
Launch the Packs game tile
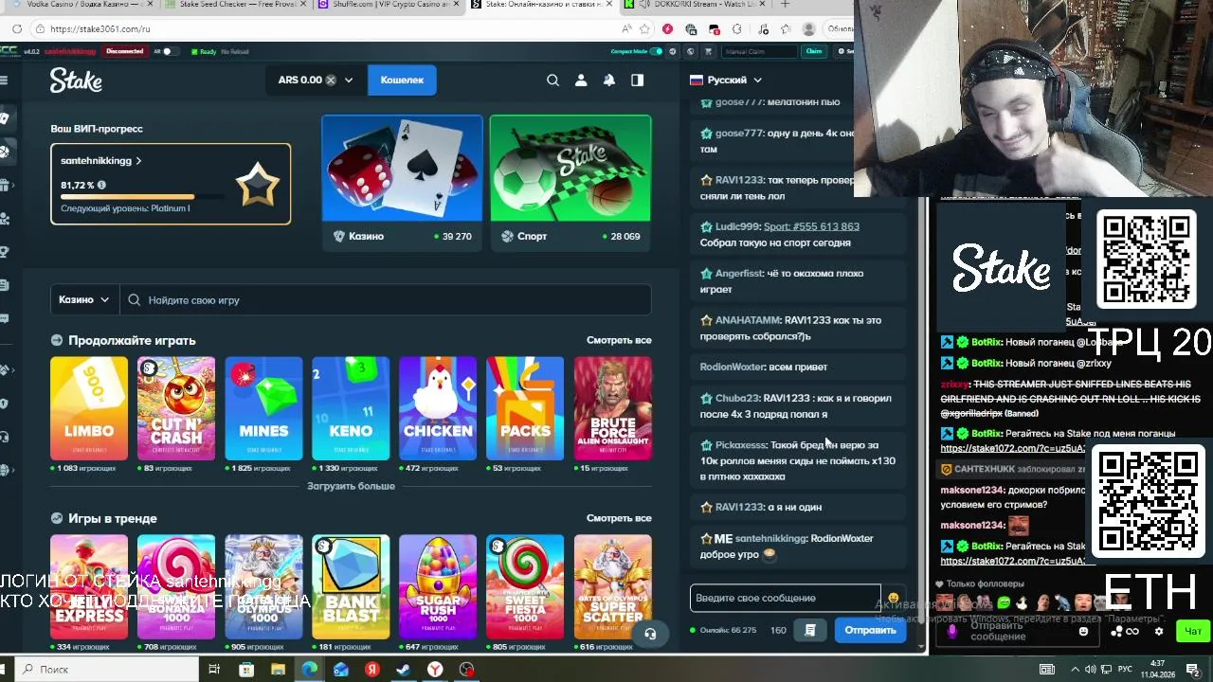(x=525, y=408)
